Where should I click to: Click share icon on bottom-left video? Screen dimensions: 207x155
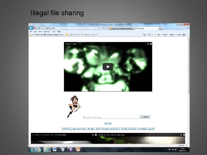pyautogui.click(x=93, y=135)
